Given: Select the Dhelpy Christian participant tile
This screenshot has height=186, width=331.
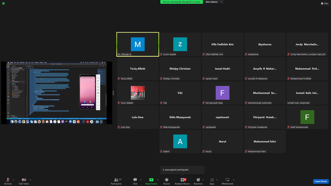Looking at the screenshot, I should point(180,69).
